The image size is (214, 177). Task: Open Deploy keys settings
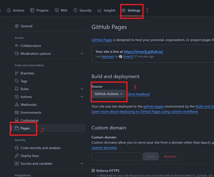pyautogui.click(x=49, y=156)
